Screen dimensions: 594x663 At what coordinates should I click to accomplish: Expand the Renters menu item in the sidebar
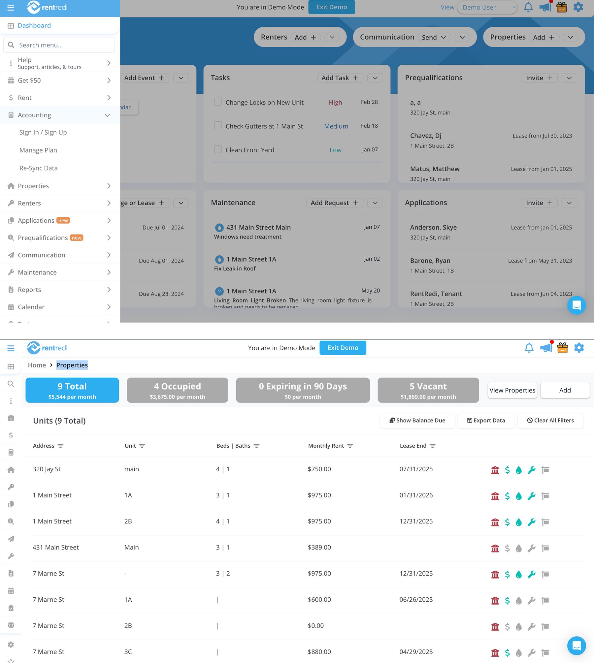click(60, 203)
